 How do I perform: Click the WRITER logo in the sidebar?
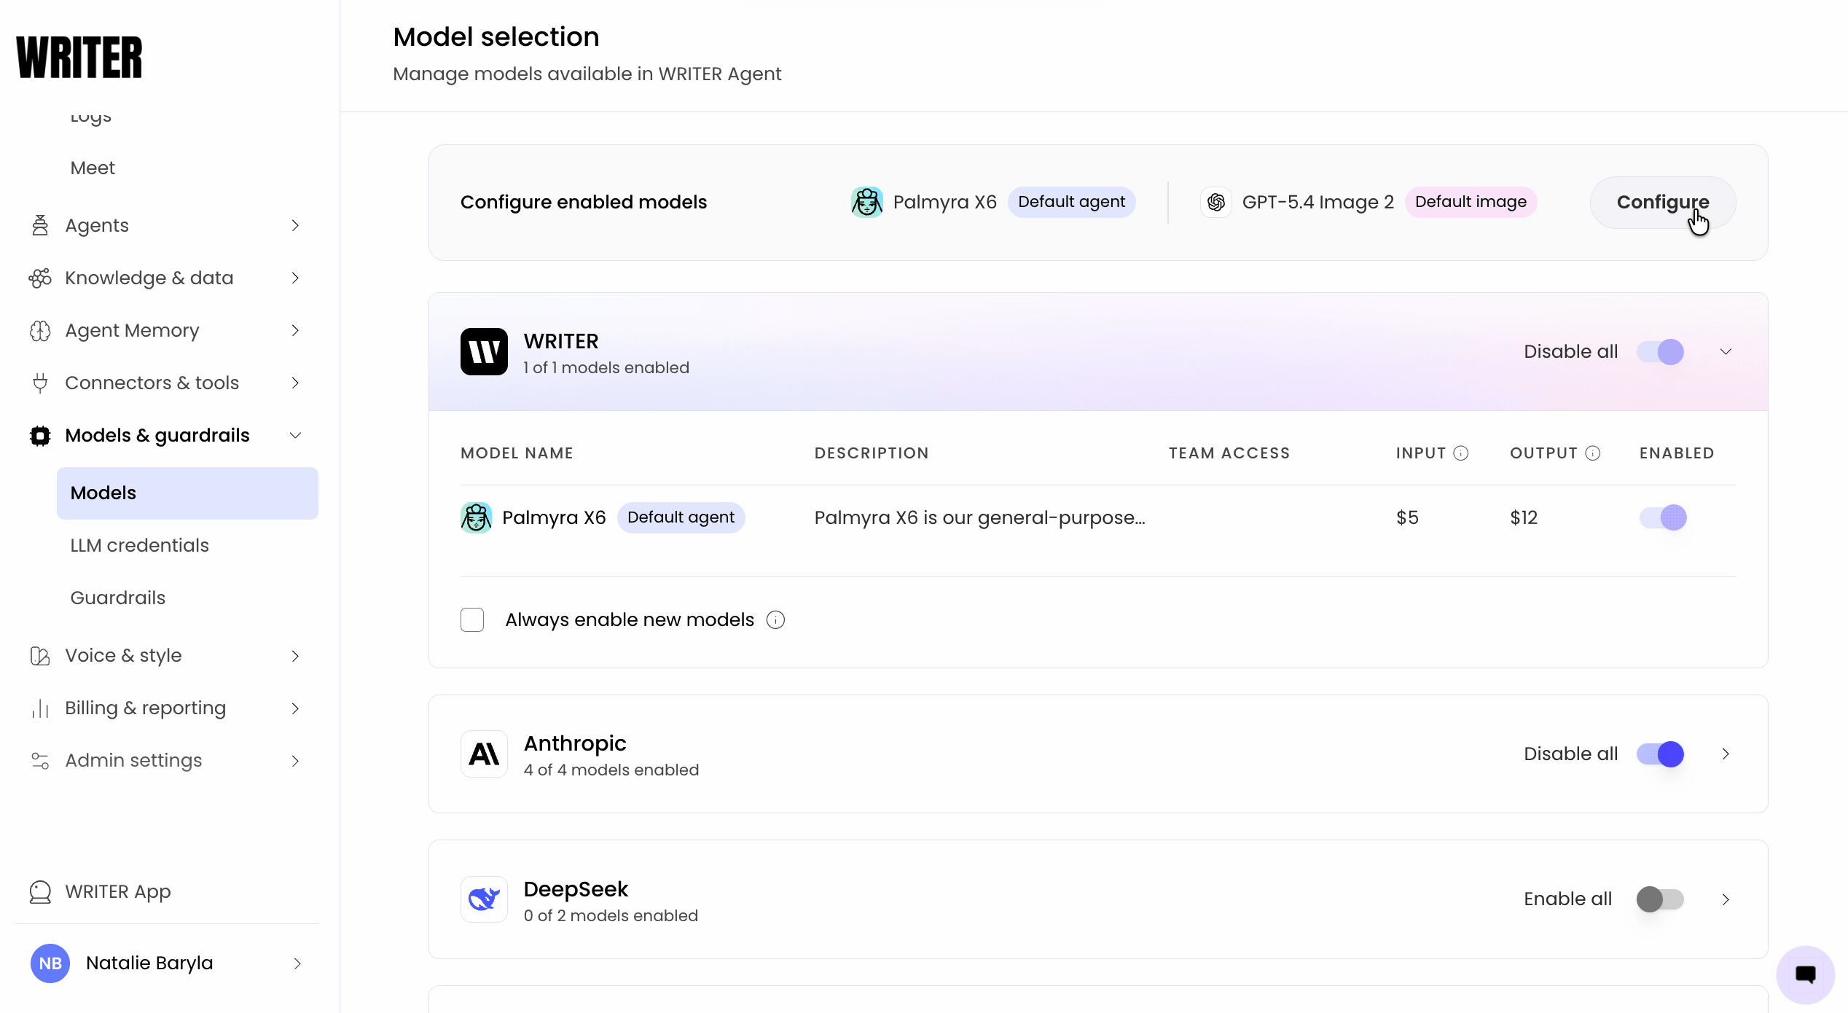click(x=79, y=58)
